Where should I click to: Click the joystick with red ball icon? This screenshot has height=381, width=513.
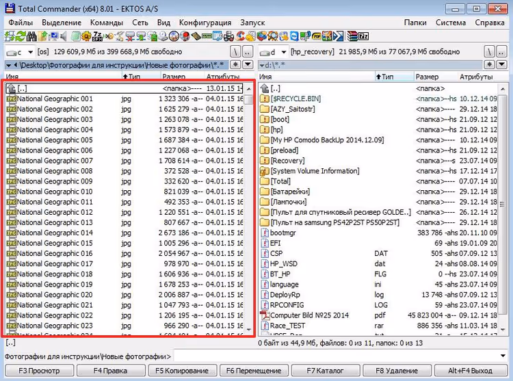[x=185, y=36]
